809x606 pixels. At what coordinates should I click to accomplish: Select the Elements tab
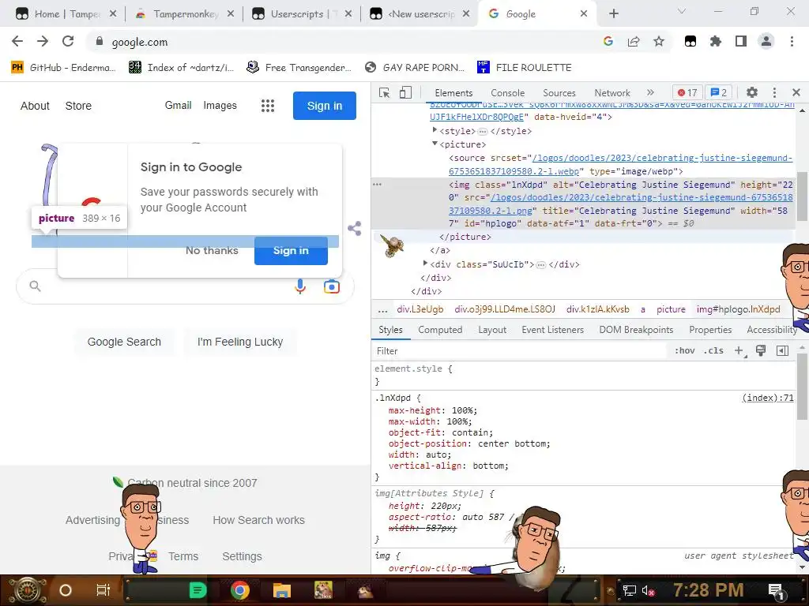453,93
